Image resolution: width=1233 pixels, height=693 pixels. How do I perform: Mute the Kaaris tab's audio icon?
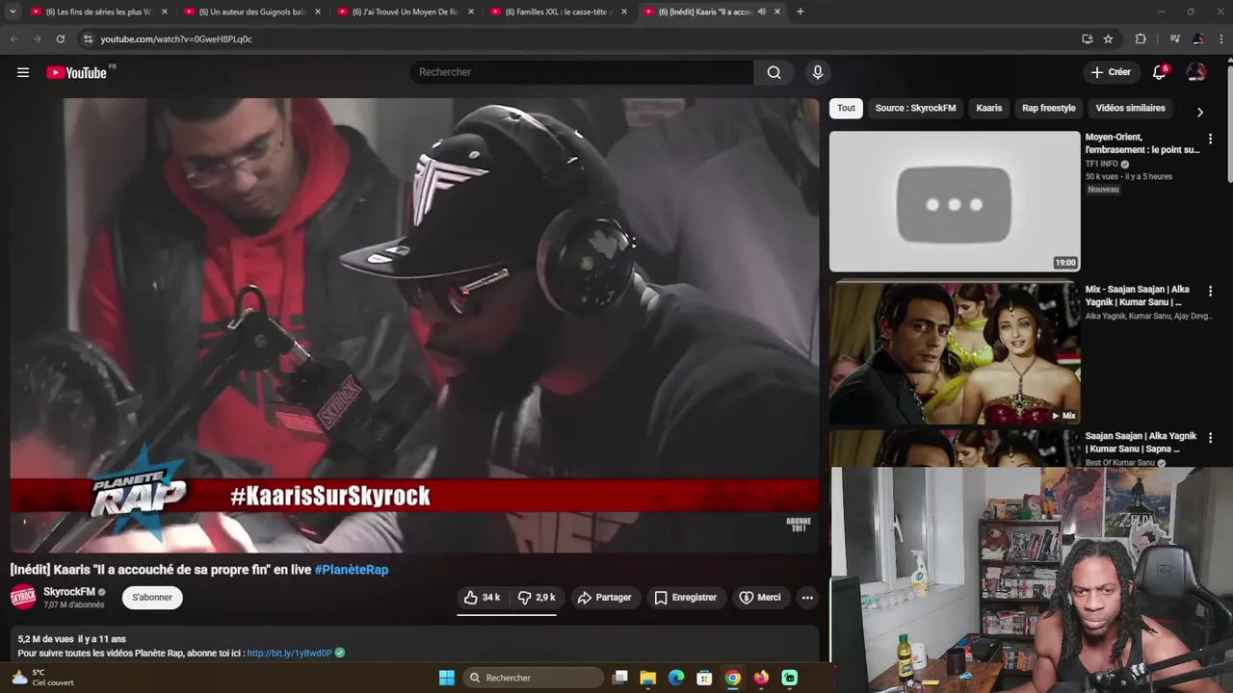762,12
